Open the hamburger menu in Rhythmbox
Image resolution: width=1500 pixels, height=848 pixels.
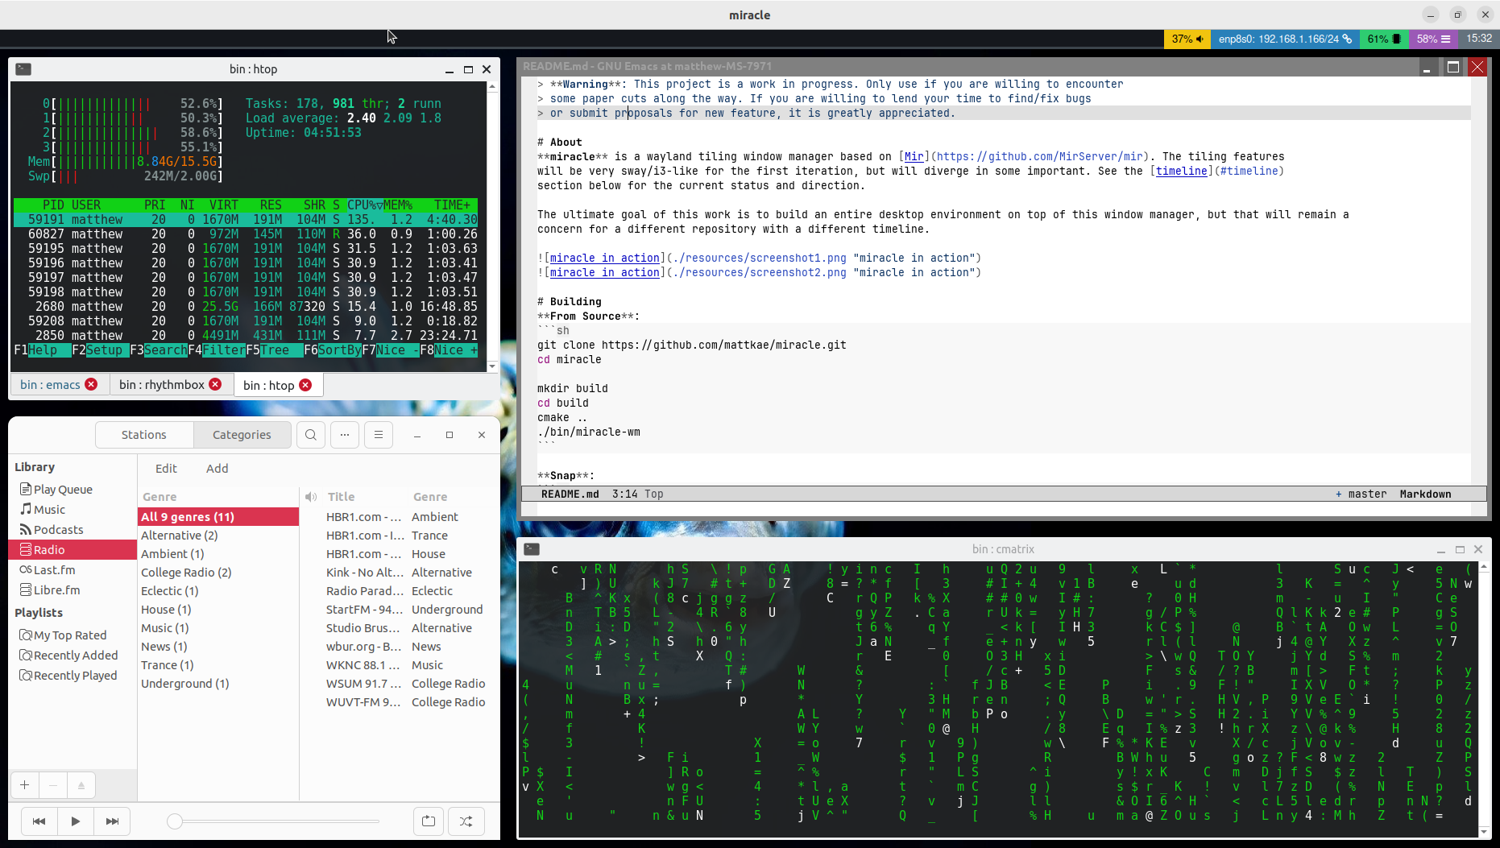click(379, 435)
